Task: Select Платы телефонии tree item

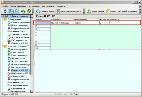Action: (x=19, y=26)
